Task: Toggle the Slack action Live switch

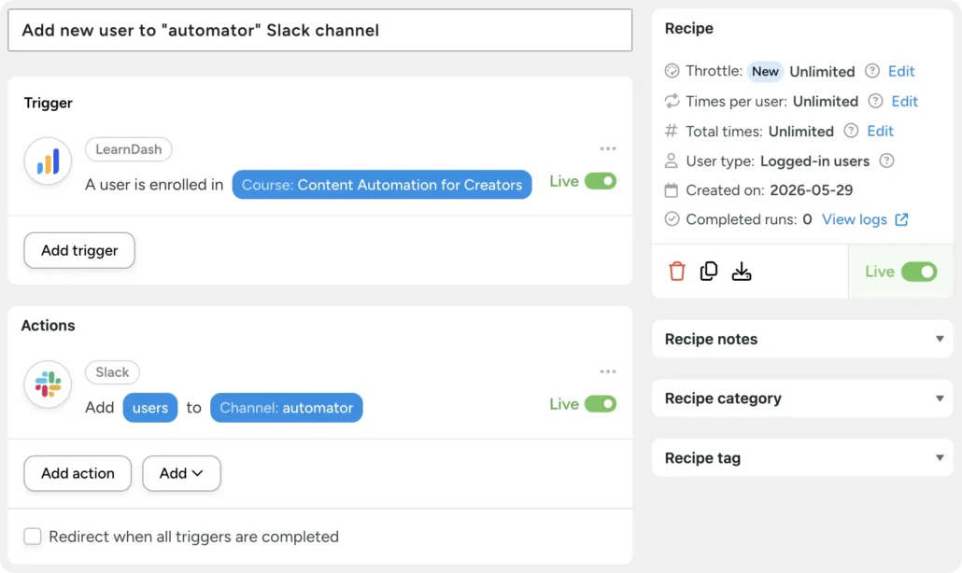Action: 600,404
